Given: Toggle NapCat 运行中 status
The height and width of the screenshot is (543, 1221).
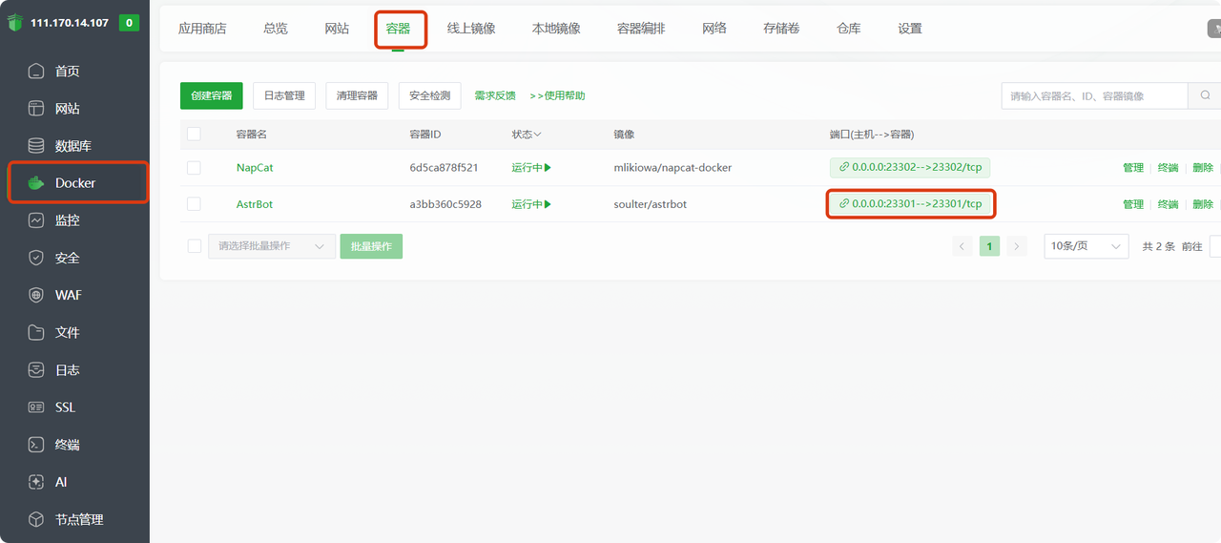Looking at the screenshot, I should click(531, 167).
